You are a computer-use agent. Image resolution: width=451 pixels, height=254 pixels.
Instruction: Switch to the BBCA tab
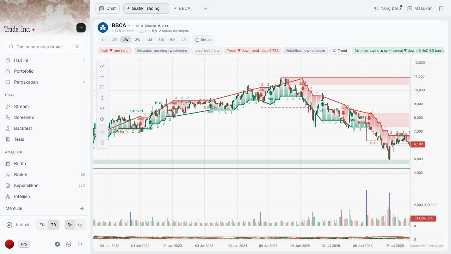pyautogui.click(x=183, y=8)
